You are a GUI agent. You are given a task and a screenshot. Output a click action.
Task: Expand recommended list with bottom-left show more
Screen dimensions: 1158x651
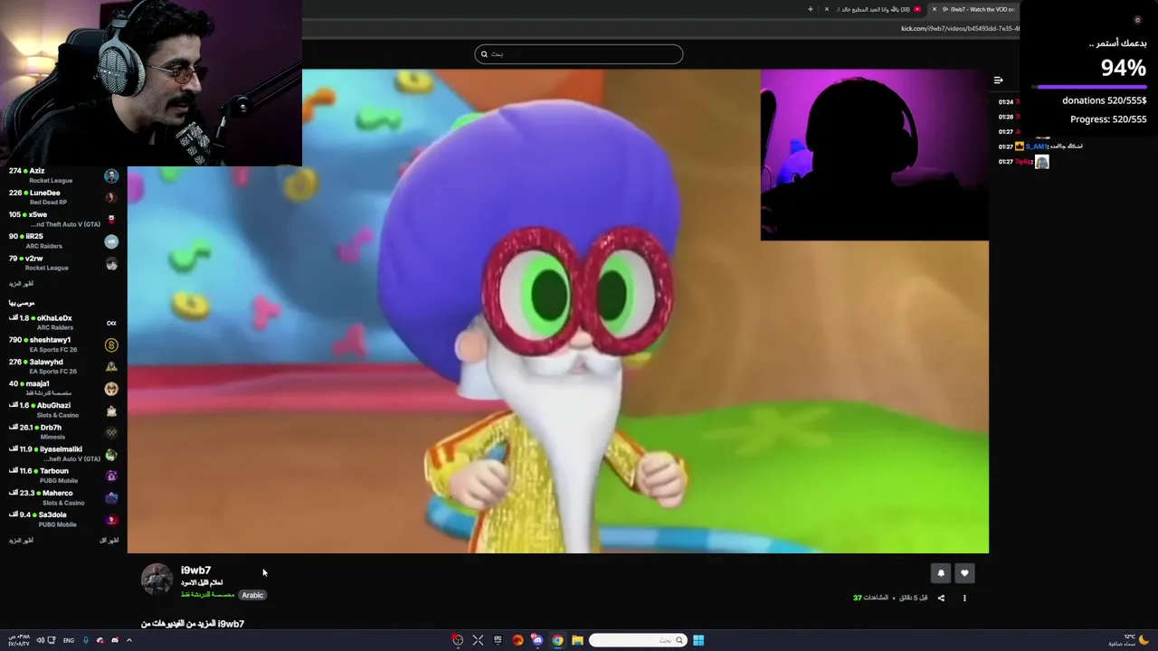click(x=21, y=541)
